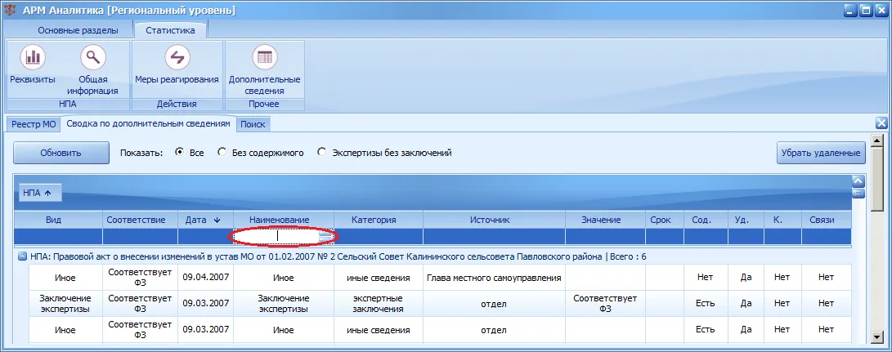
Task: Switch to Основные разделы tab
Action: point(78,30)
